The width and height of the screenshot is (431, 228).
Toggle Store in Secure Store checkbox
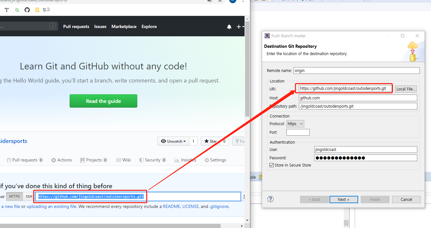click(x=272, y=165)
